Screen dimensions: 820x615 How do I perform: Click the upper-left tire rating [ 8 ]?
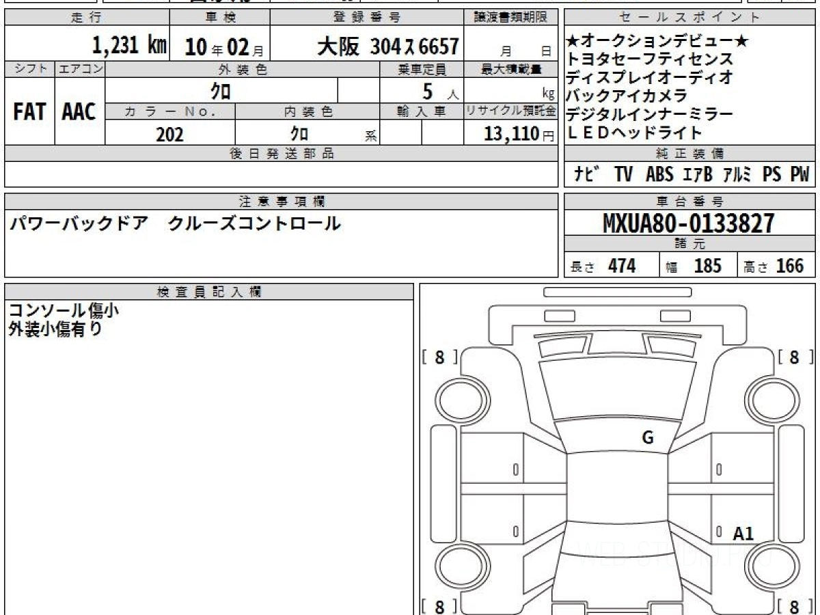point(439,357)
